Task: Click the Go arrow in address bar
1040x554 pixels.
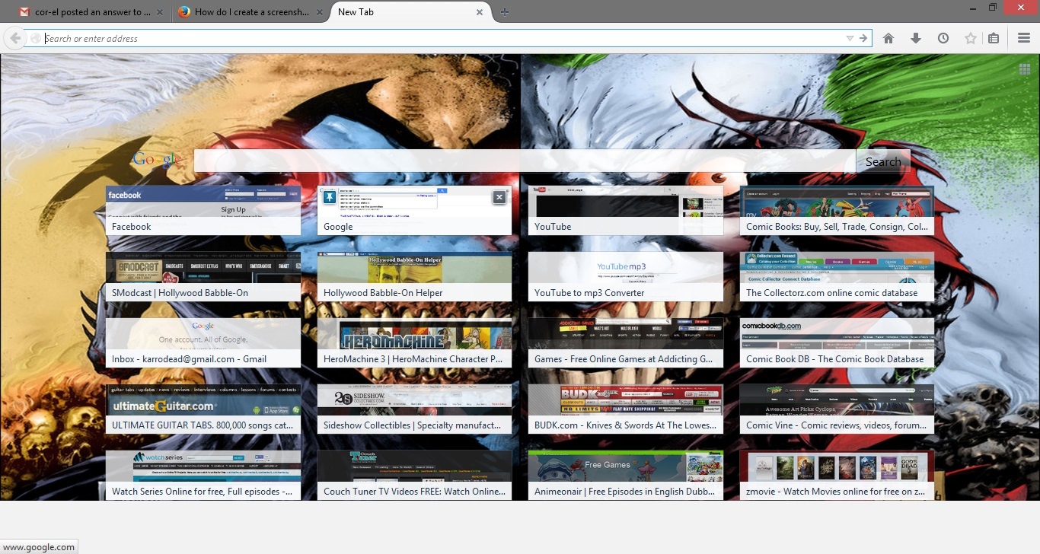Action: 863,38
